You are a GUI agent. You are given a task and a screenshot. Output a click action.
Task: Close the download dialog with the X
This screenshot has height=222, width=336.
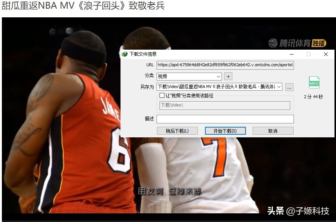325,54
